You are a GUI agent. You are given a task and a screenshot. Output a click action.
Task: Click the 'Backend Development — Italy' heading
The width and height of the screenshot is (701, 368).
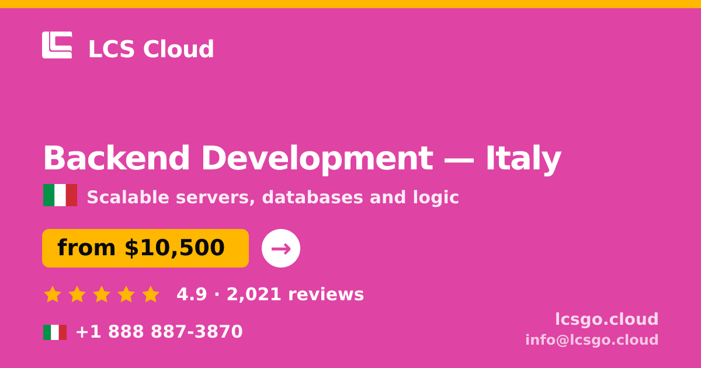(x=302, y=159)
